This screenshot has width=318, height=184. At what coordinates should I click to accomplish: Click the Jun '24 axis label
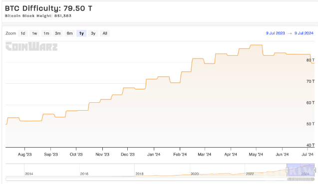(282, 155)
